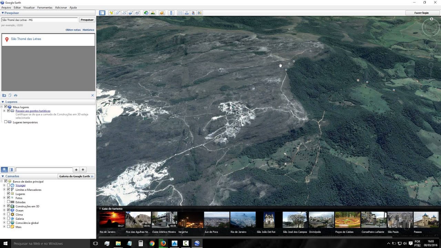This screenshot has width=441, height=248.
Task: Show sunlight across the landscape icon
Action: [153, 13]
